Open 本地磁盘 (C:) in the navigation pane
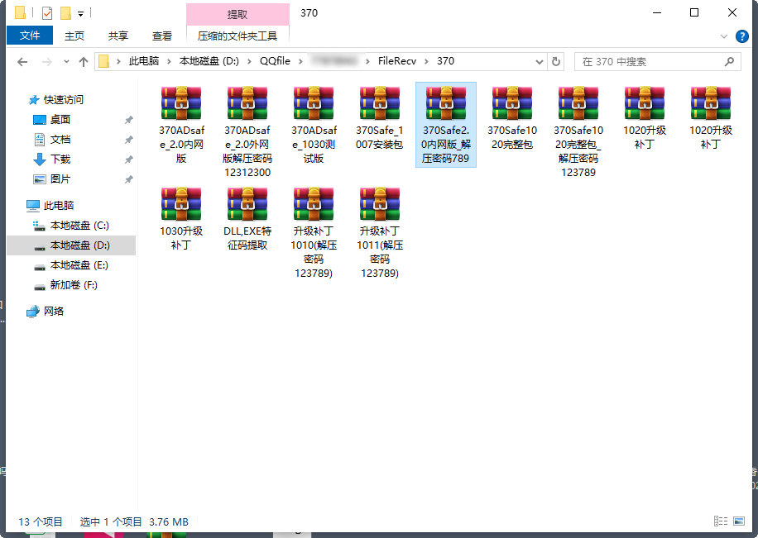 (x=79, y=226)
